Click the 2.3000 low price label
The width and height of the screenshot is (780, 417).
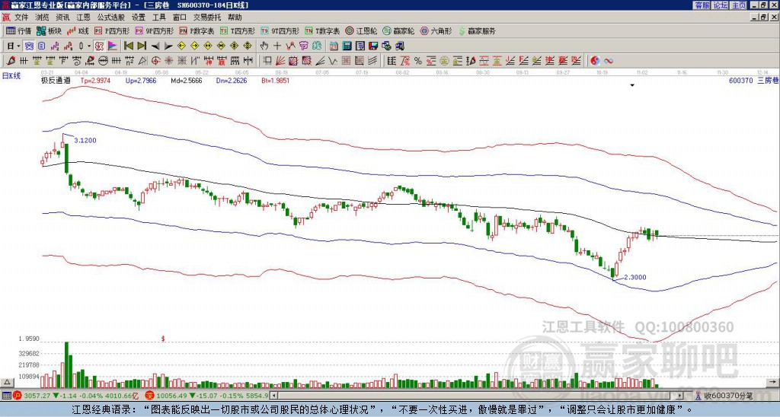click(635, 277)
